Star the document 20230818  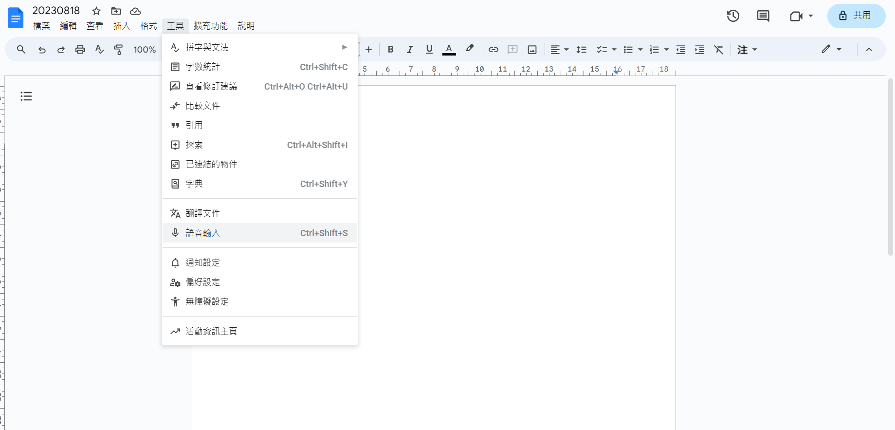[96, 11]
